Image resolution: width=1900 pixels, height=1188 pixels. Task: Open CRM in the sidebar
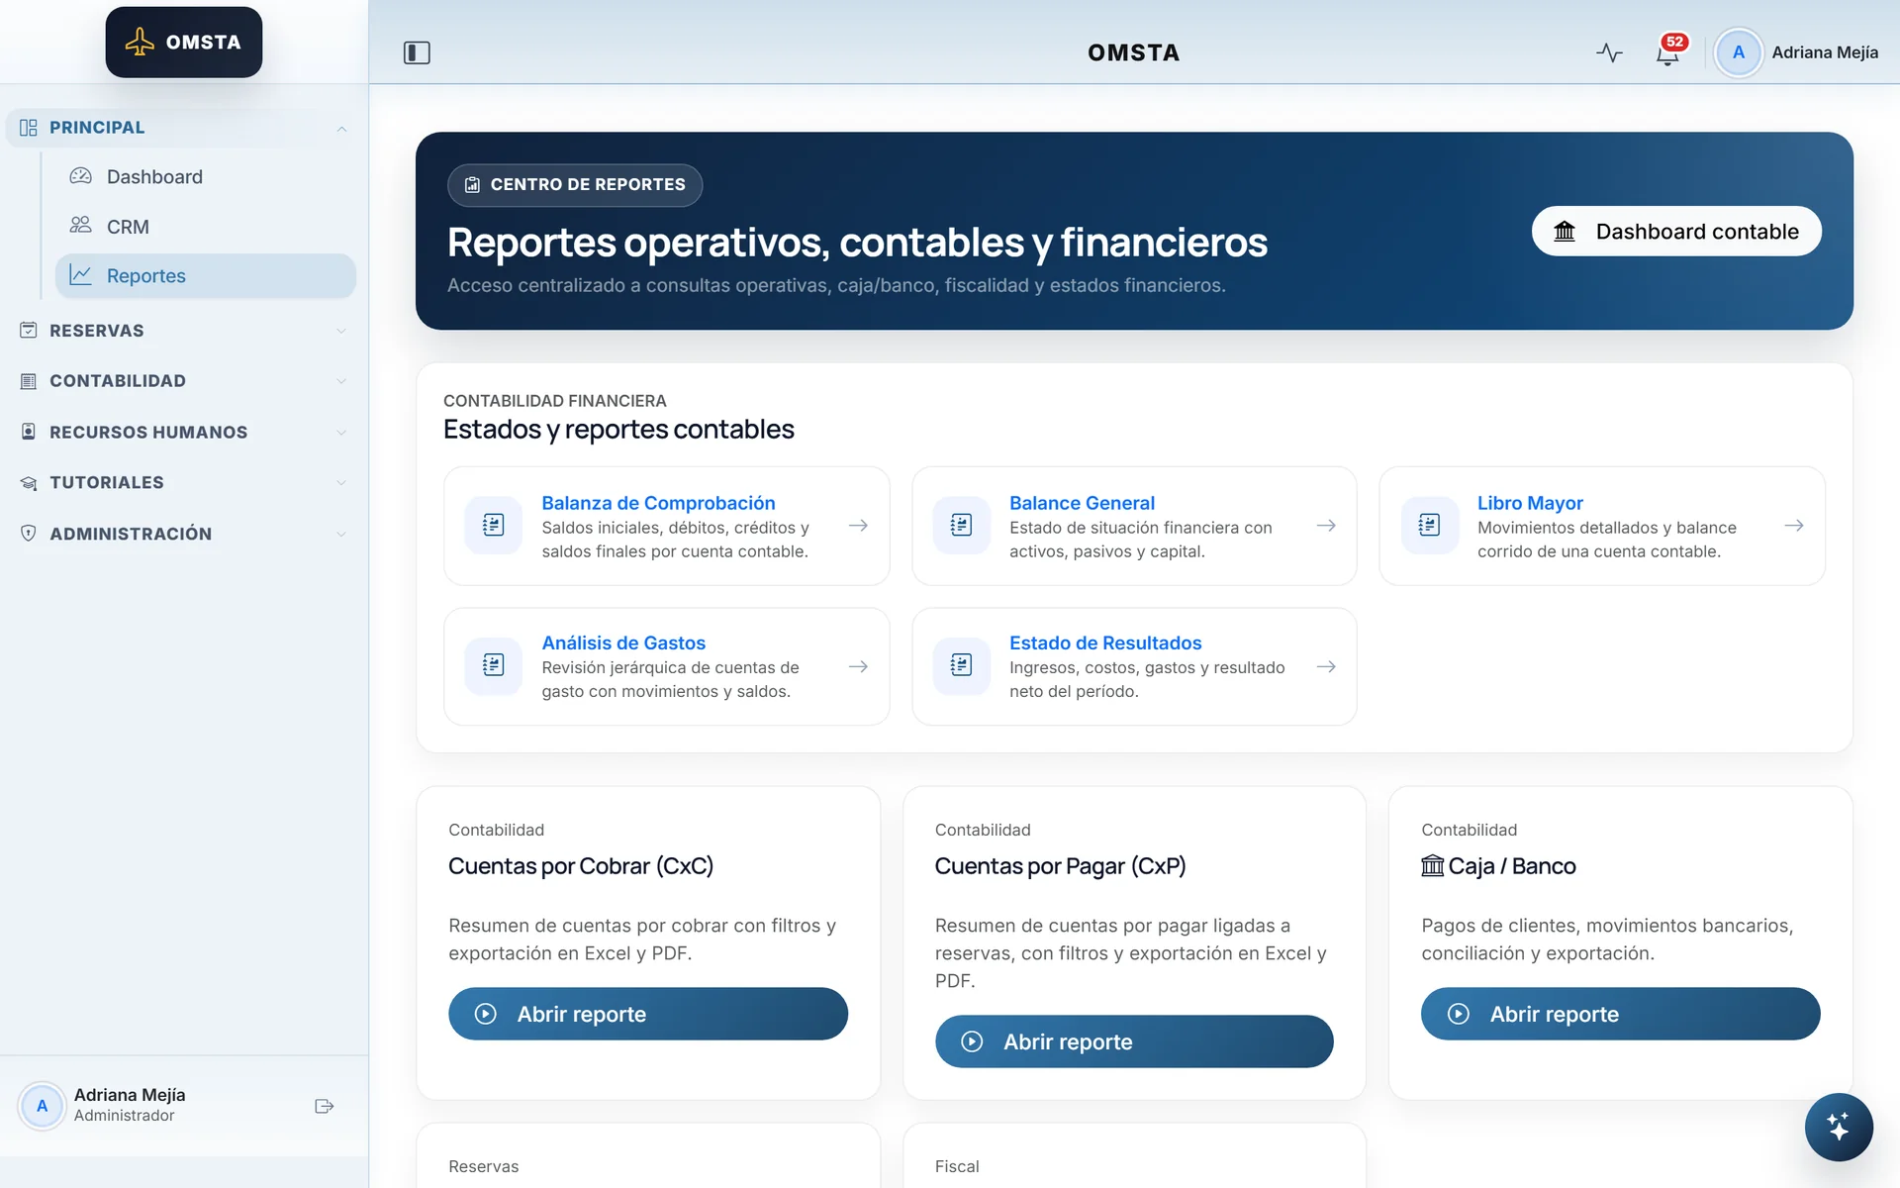[206, 227]
